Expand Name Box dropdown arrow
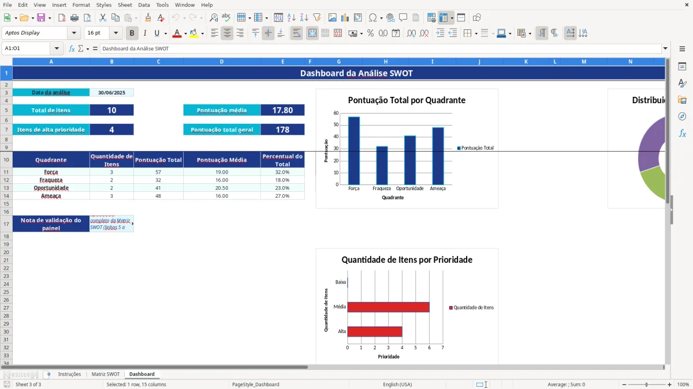 click(x=57, y=49)
